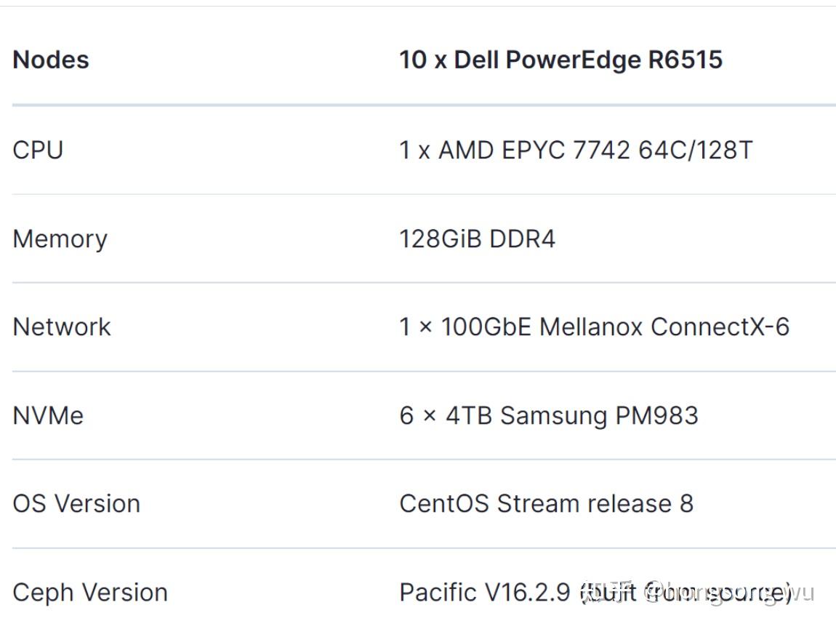836x629 pixels.
Task: Select the 'Ceph Version' row label
Action: [90, 592]
